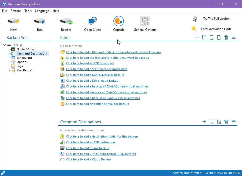Click trash icon in Common Destinations header
Screen dimensions: 242x176
pos(226,122)
